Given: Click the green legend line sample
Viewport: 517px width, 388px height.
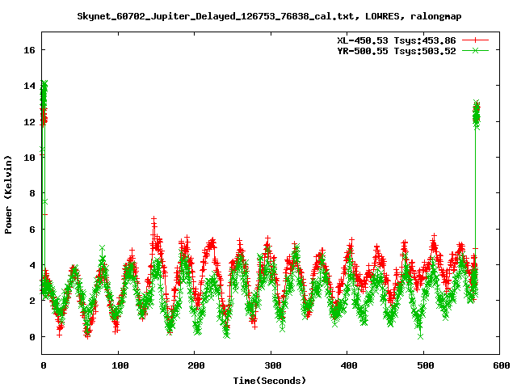Looking at the screenshot, I should tap(475, 50).
